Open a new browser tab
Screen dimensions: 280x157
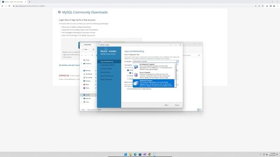tap(29, 2)
